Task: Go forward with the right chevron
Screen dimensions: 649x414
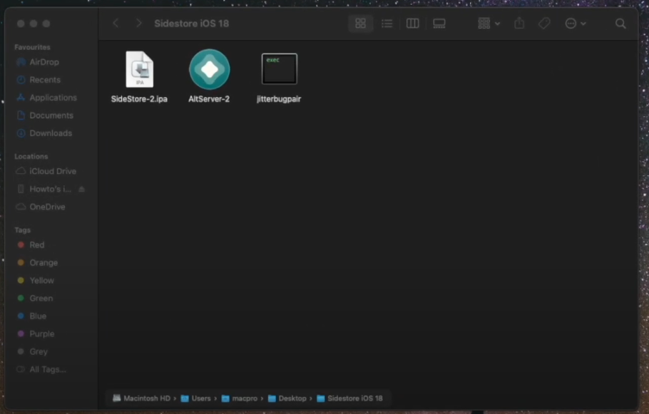Action: (138, 24)
